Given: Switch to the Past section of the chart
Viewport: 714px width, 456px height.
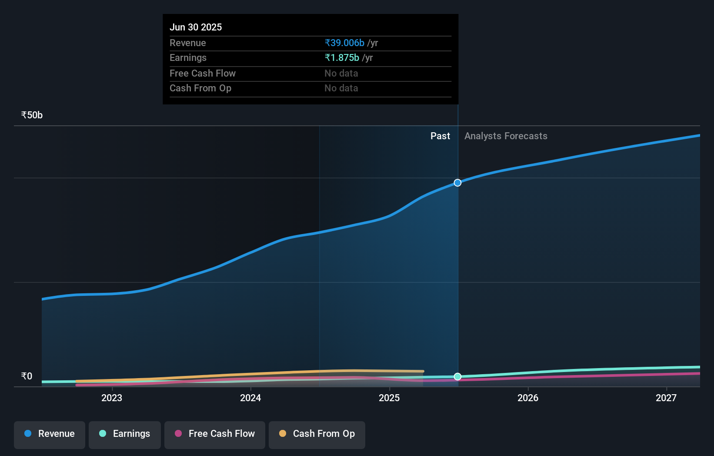Looking at the screenshot, I should point(440,136).
